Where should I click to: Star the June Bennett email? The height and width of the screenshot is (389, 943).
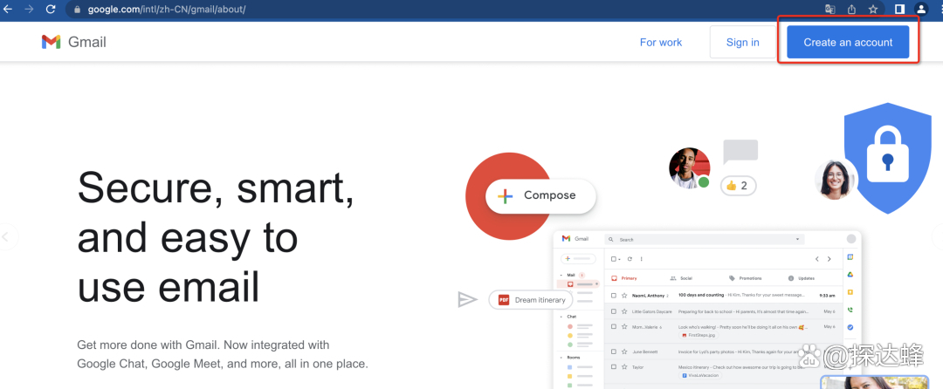point(624,351)
